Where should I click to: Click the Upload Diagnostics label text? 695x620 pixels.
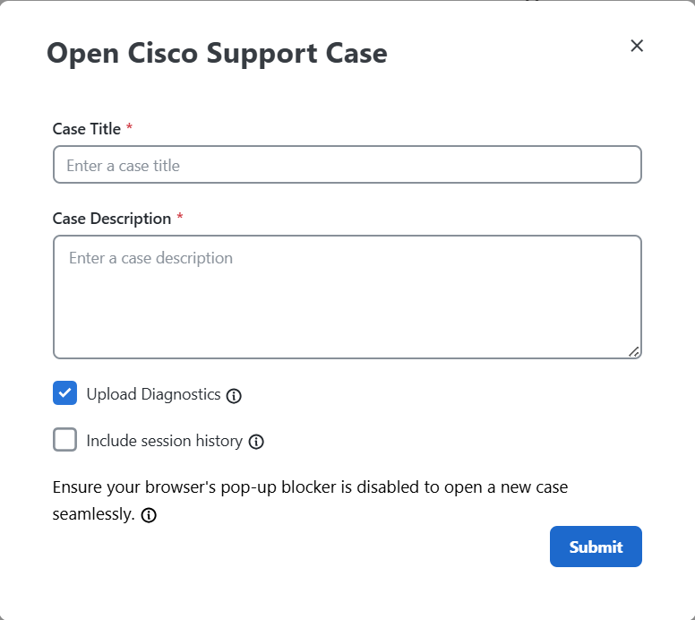[x=153, y=394]
